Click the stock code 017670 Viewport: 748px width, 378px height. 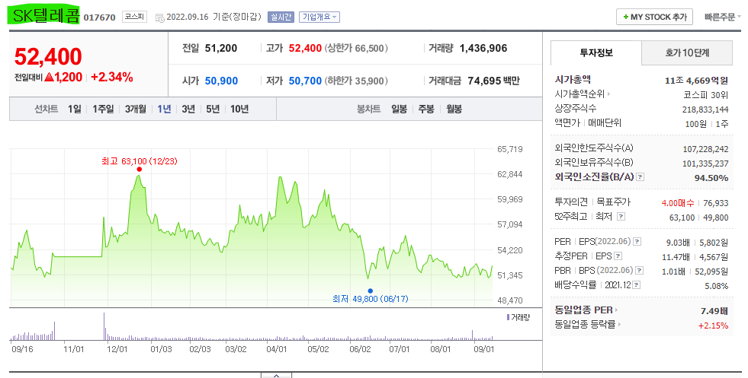[x=100, y=17]
